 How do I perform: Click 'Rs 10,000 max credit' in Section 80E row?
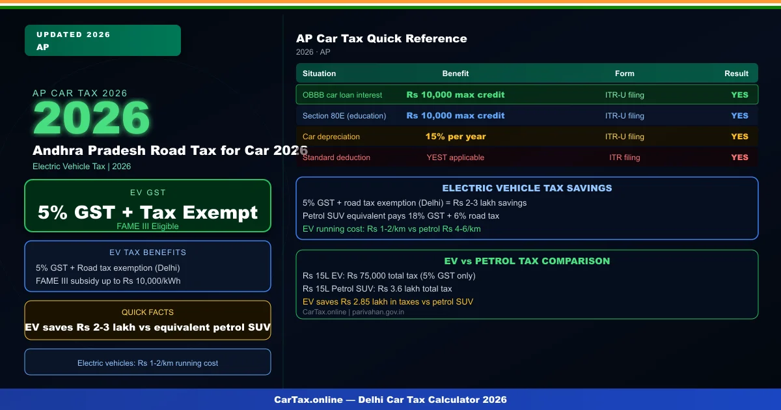(456, 116)
